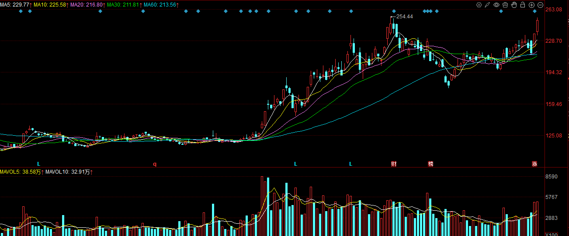Click the 5767 volume axis value
Viewport: 569px width, 236px height.
(x=552, y=197)
